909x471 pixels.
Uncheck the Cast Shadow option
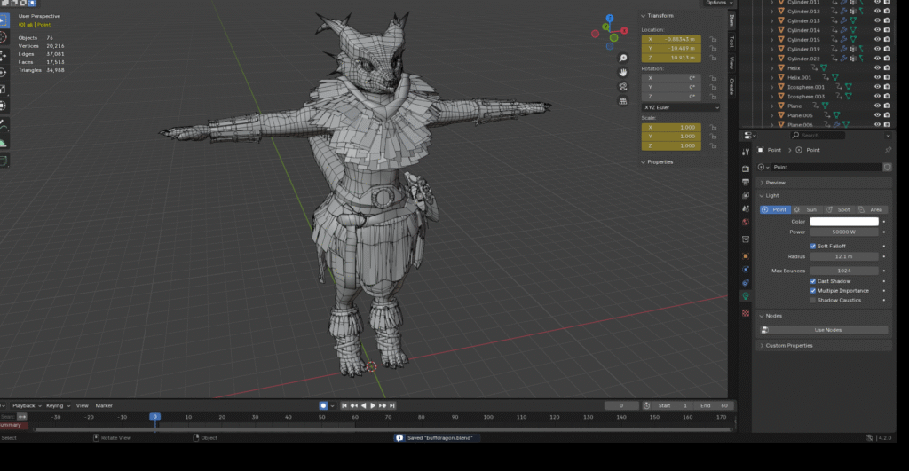click(813, 281)
